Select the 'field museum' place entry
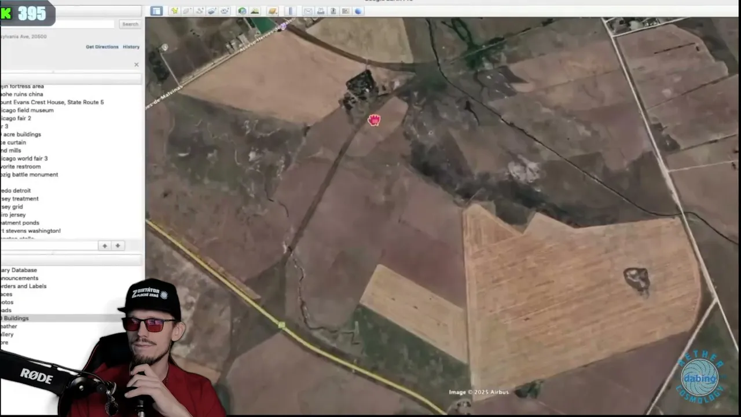The image size is (741, 417). tap(27, 111)
